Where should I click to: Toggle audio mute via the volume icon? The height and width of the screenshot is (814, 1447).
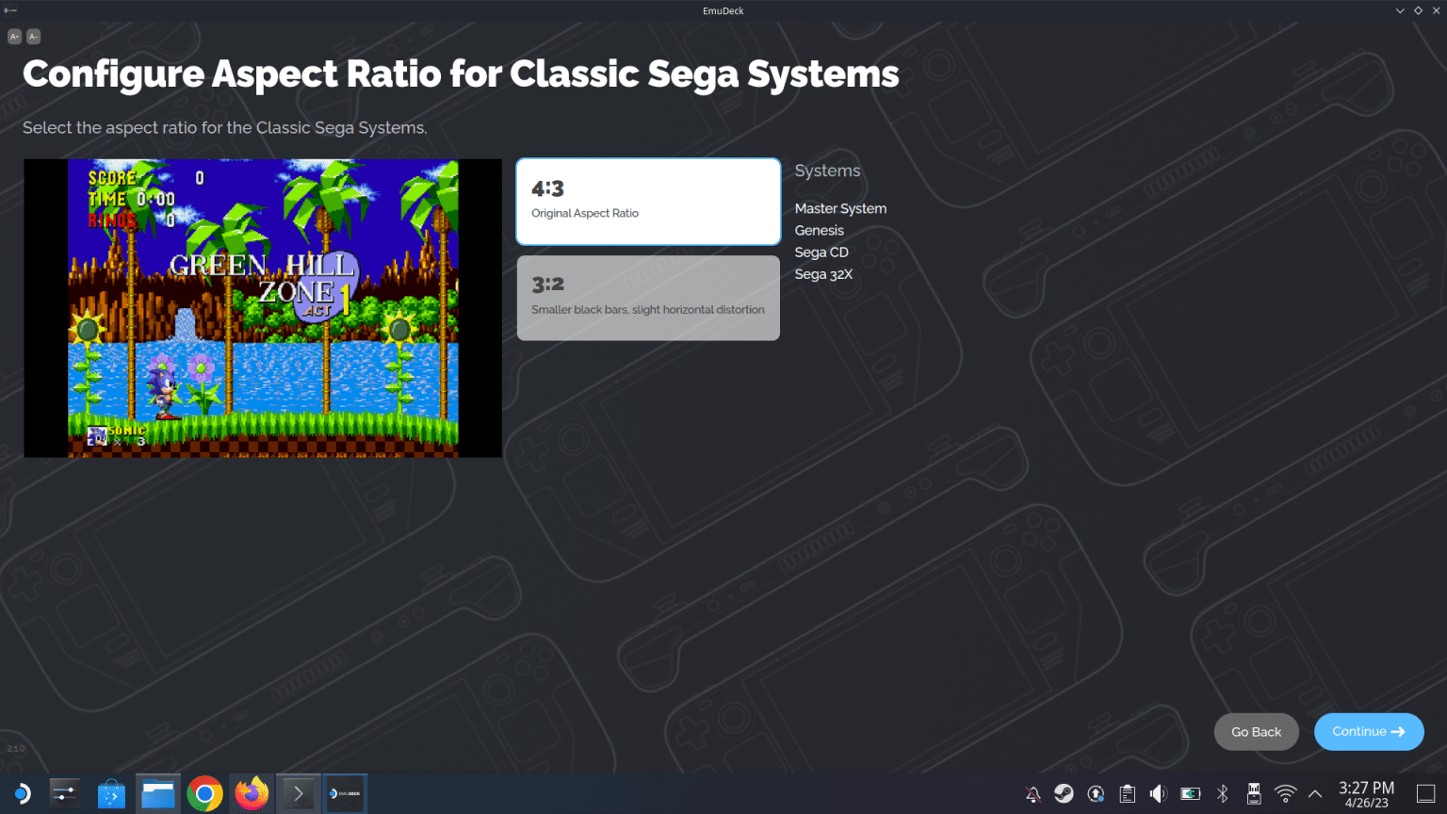click(x=1159, y=792)
